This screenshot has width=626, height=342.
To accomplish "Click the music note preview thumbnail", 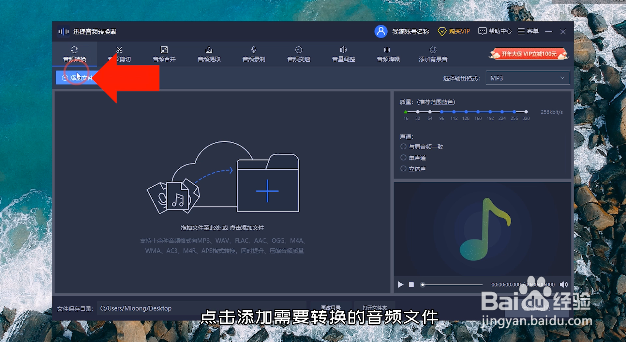I will click(485, 229).
